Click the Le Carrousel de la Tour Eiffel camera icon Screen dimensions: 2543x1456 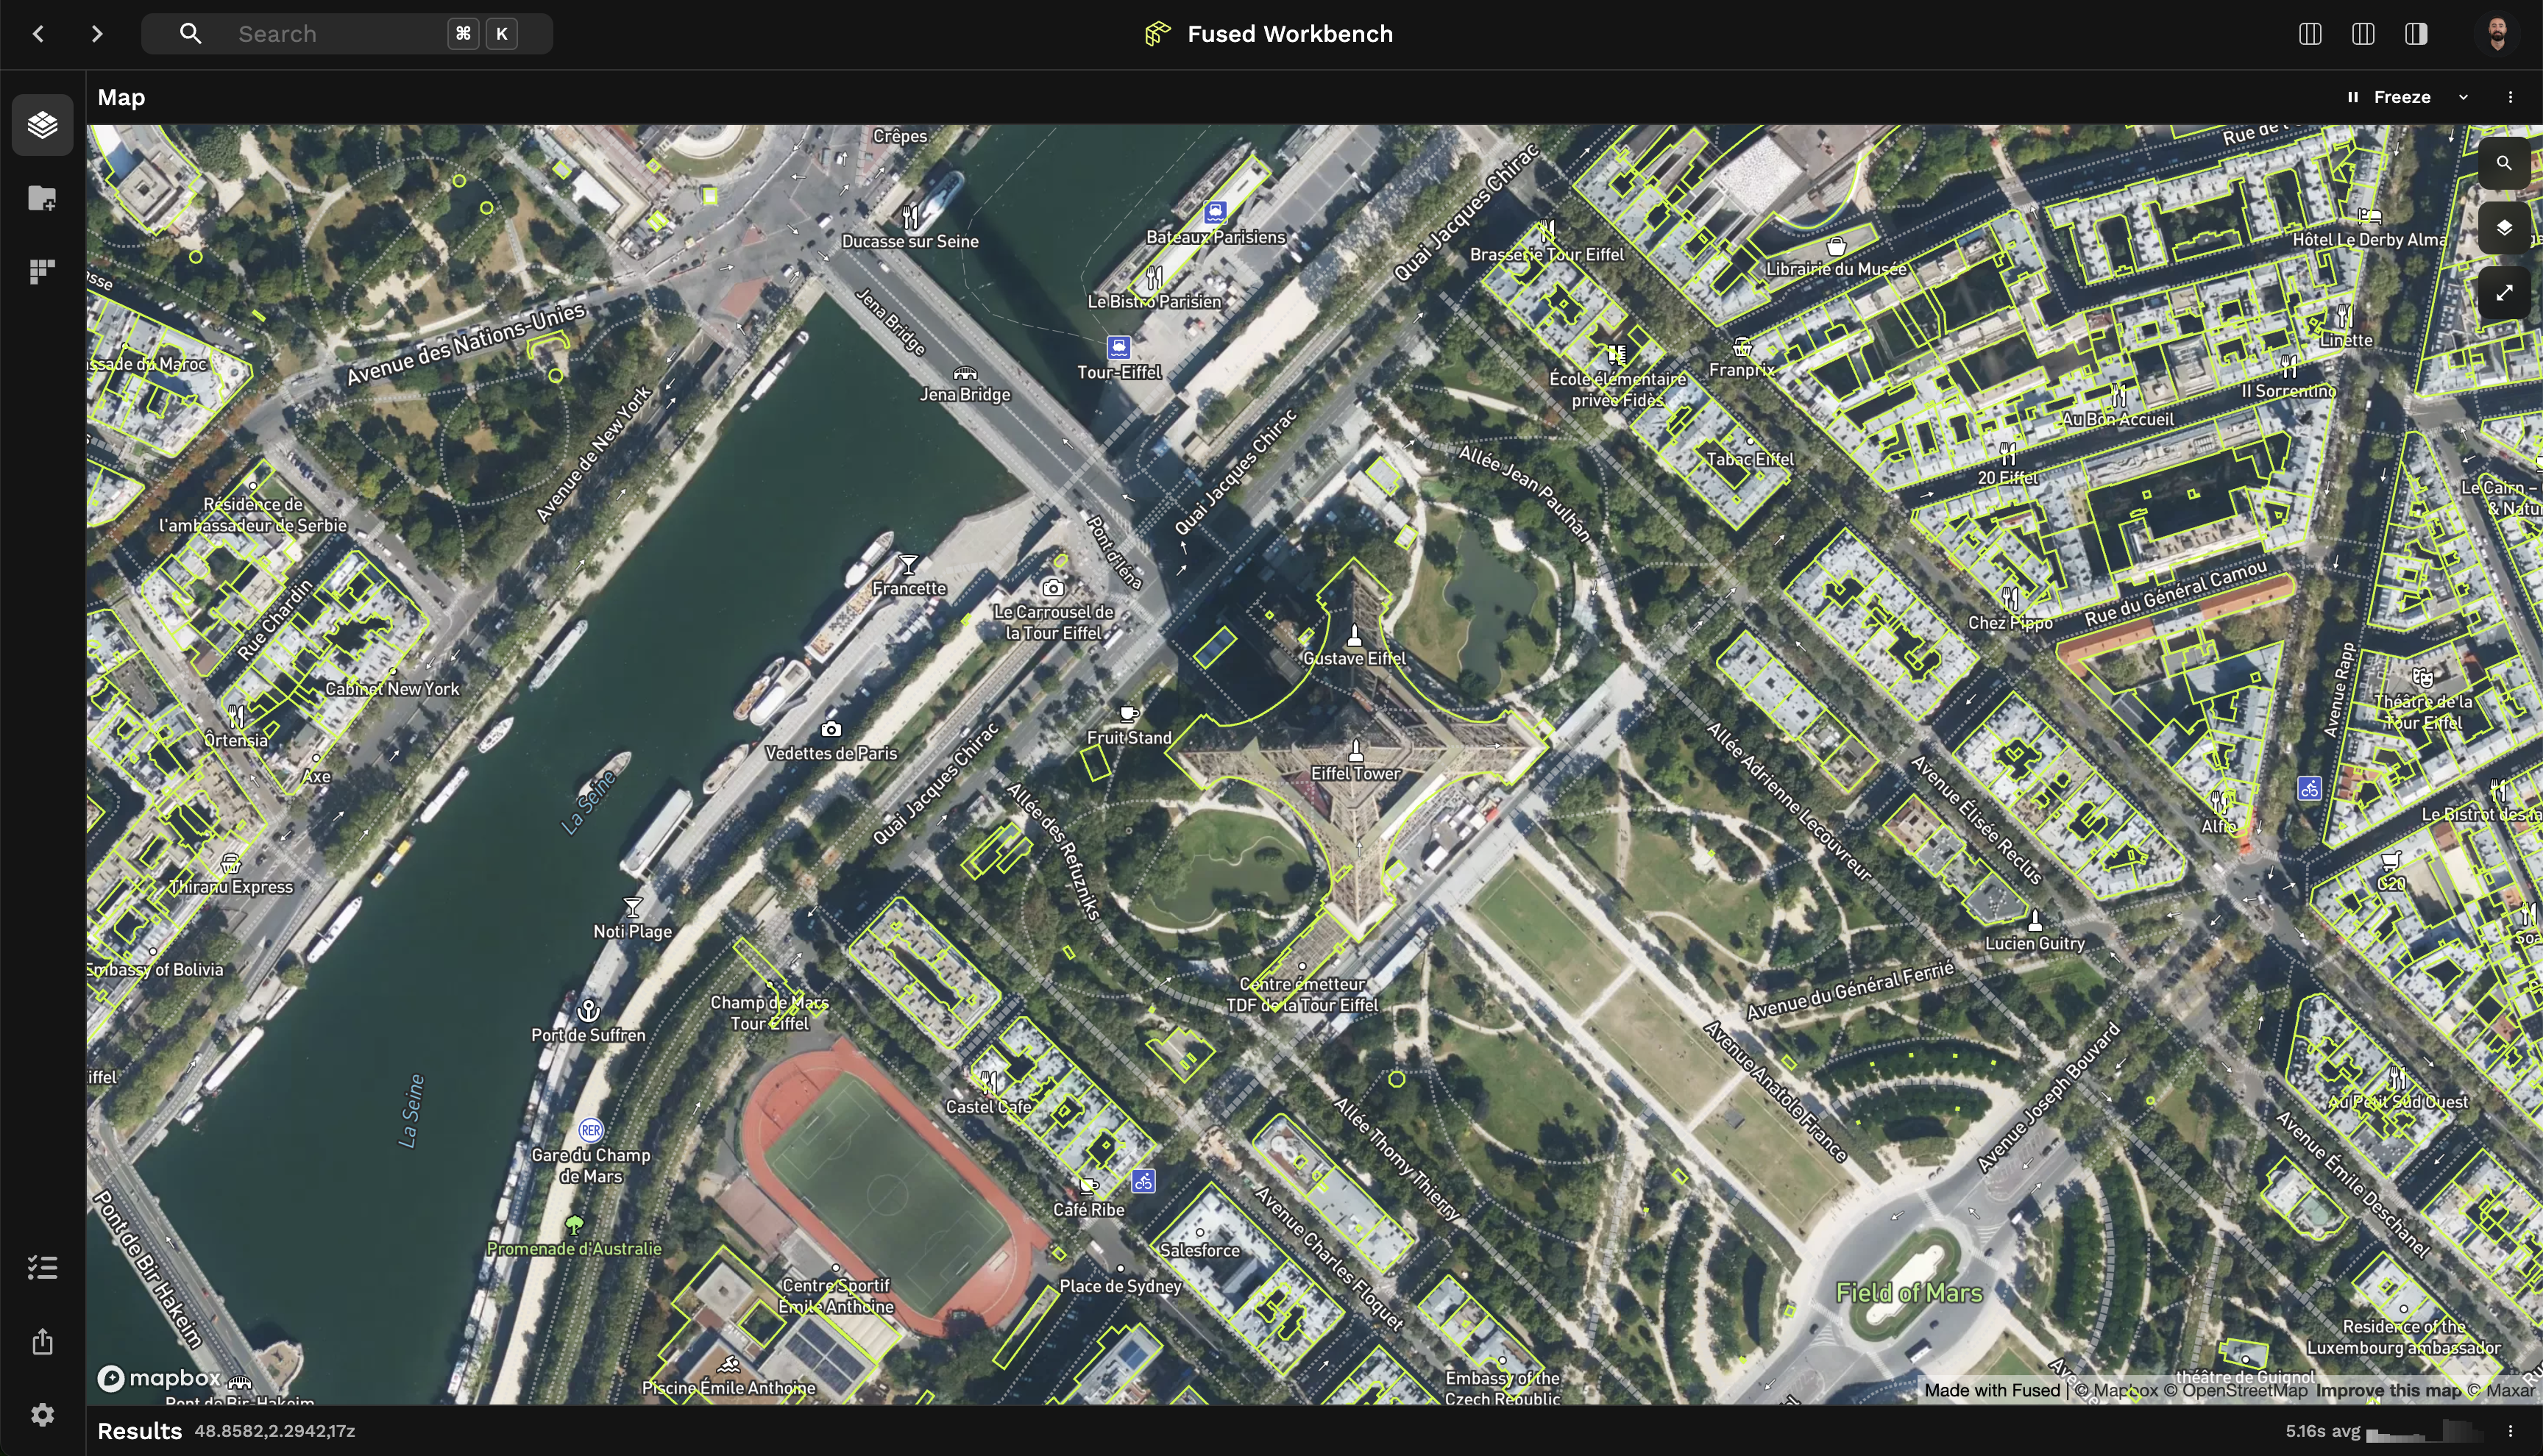click(1052, 588)
